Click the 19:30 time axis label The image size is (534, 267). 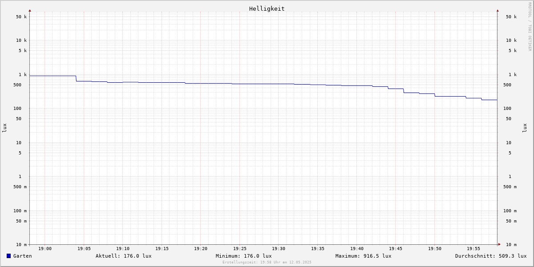coord(279,249)
